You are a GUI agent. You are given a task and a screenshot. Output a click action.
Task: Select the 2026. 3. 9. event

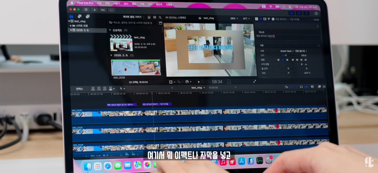[x=87, y=30]
